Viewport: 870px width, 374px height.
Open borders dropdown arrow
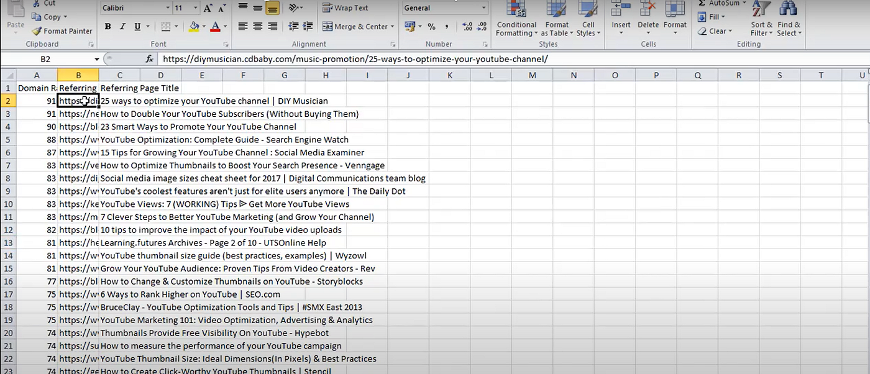[x=175, y=27]
